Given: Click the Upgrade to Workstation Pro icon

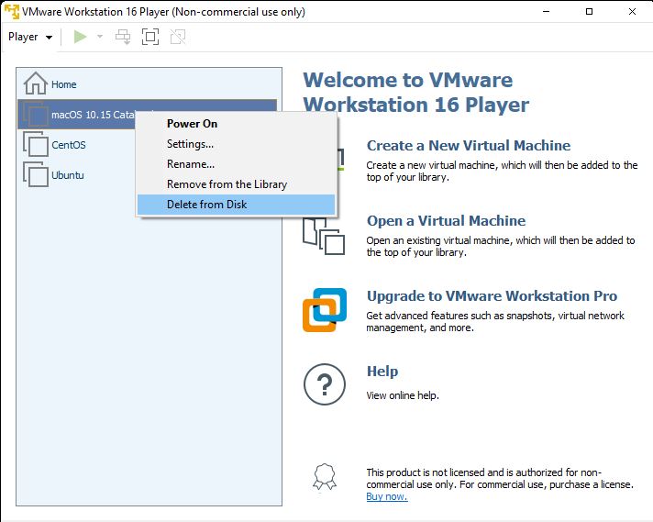Looking at the screenshot, I should tap(325, 310).
